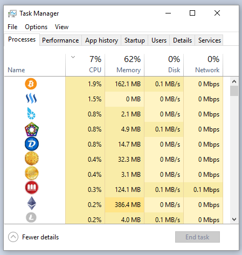242x255 pixels.
Task: Click the End task button
Action: point(197,237)
